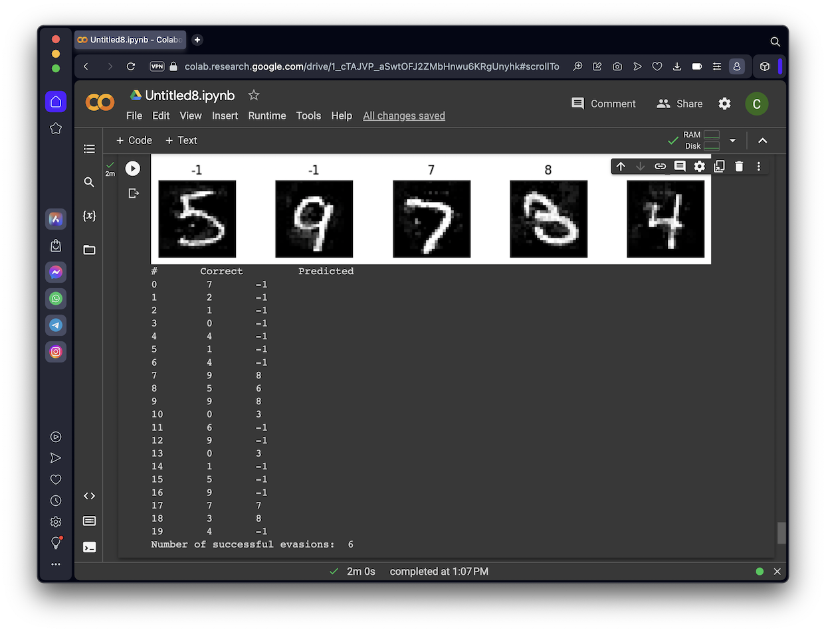
Task: Open Opera find in page zoom icon
Action: coord(577,66)
